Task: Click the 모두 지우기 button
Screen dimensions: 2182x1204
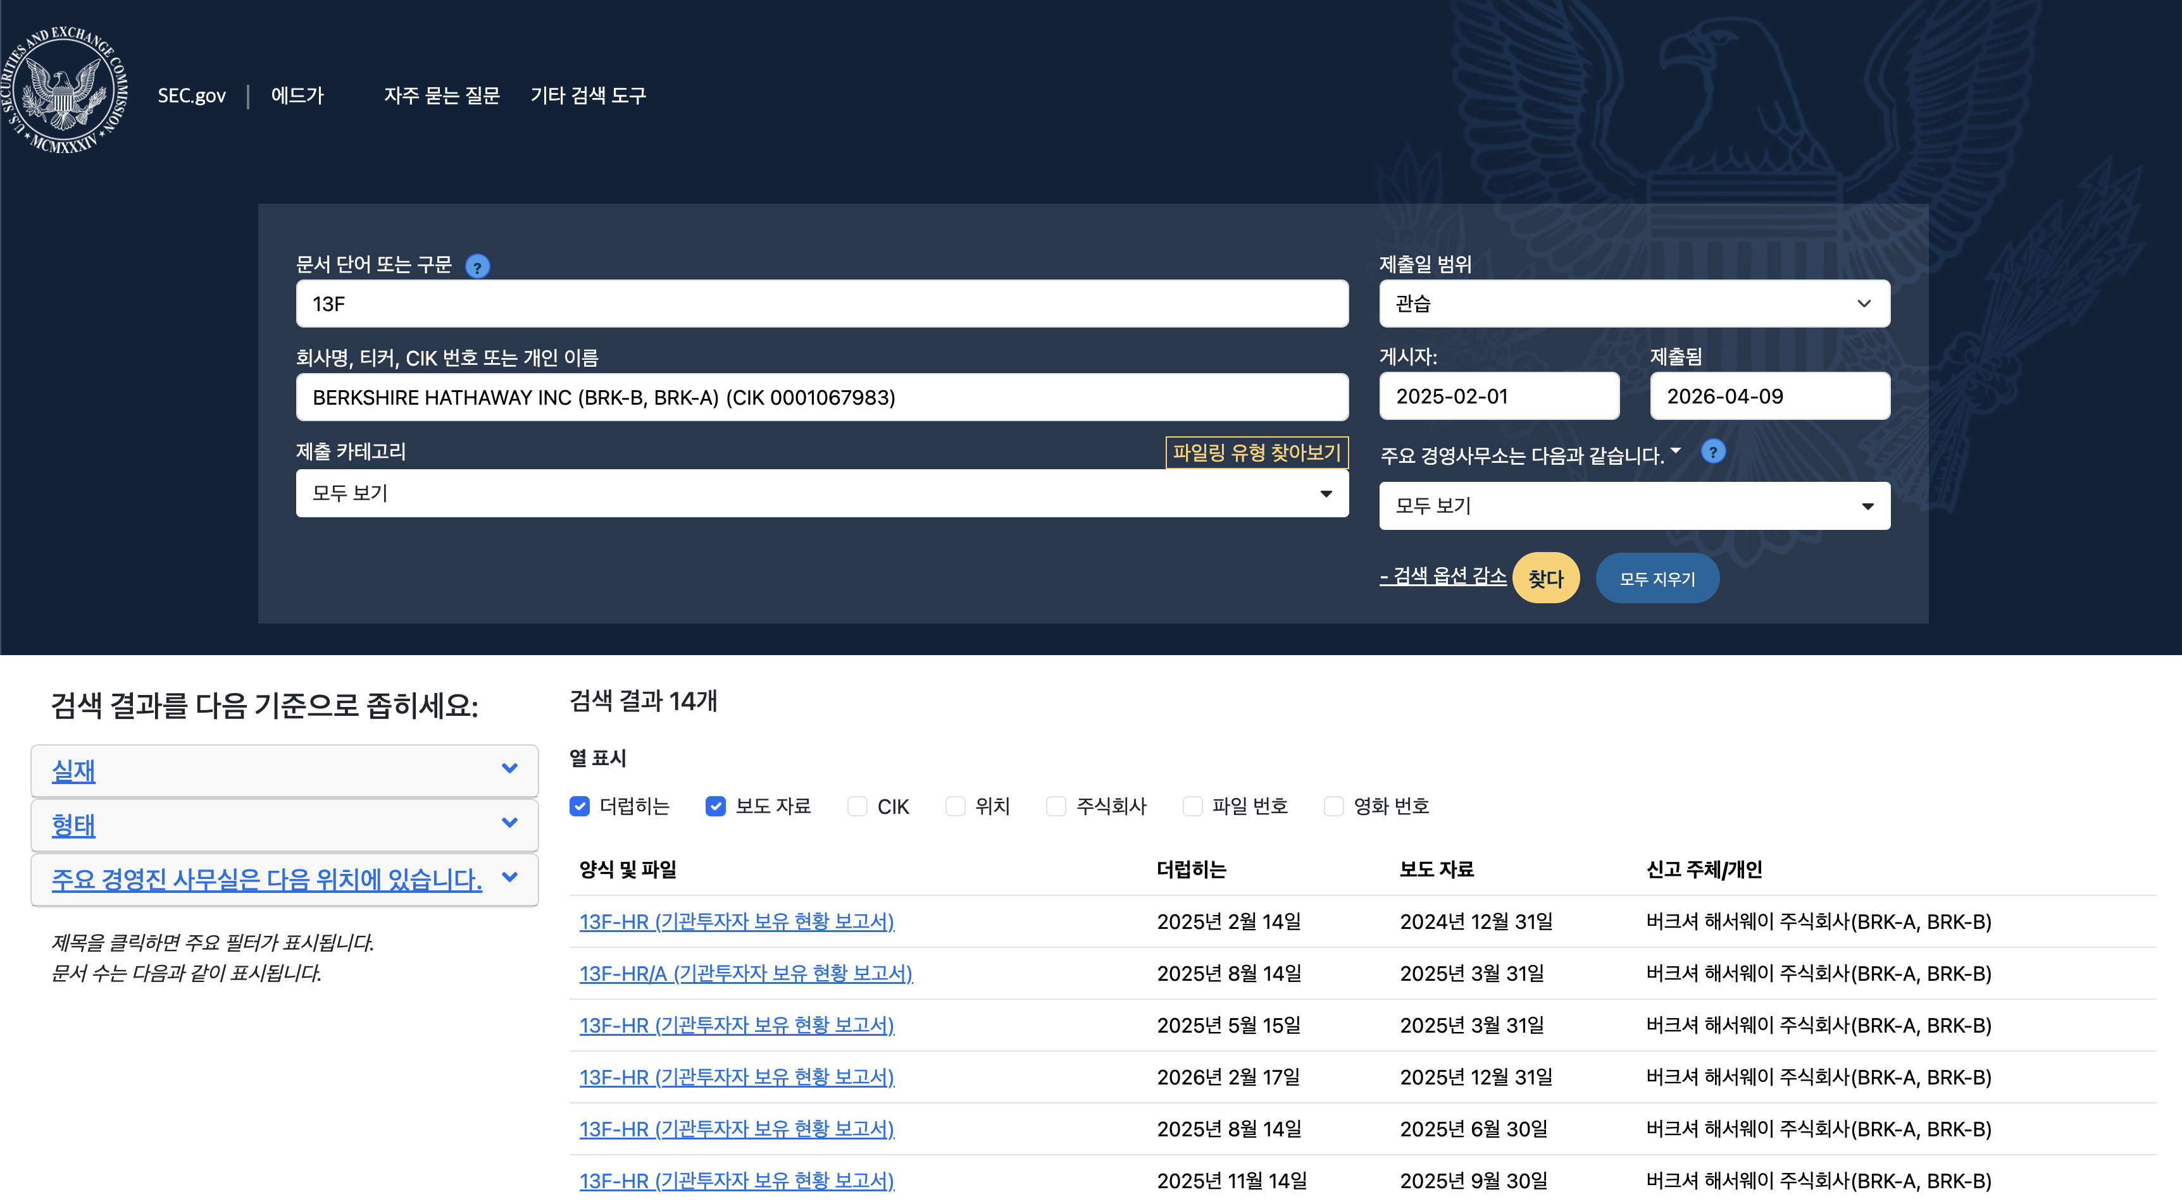Action: pos(1657,579)
